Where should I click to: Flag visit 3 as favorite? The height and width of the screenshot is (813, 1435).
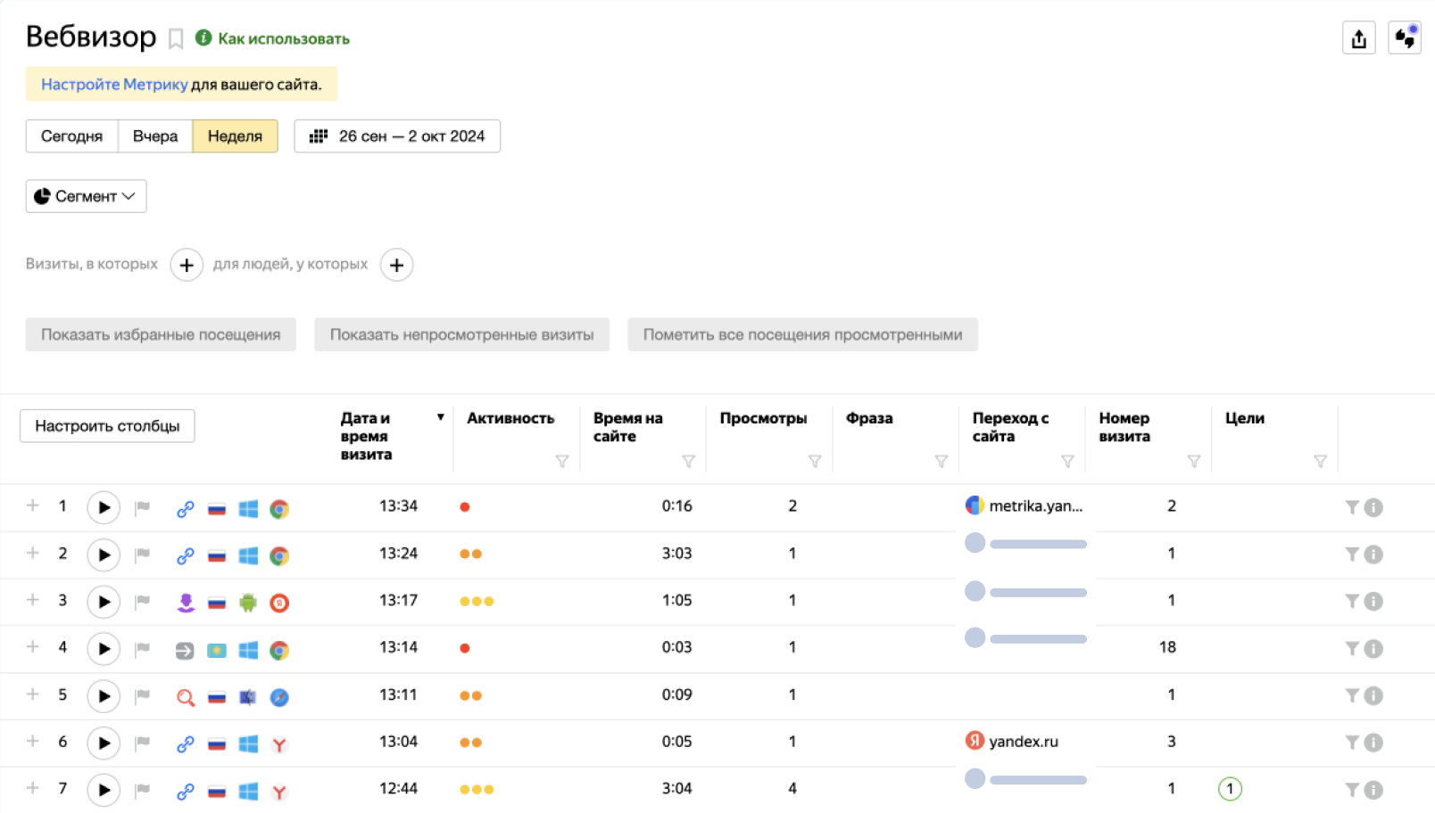click(x=142, y=602)
